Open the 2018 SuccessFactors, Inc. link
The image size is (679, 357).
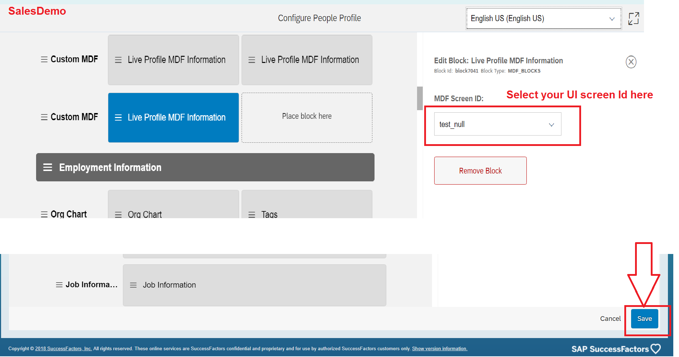click(63, 348)
